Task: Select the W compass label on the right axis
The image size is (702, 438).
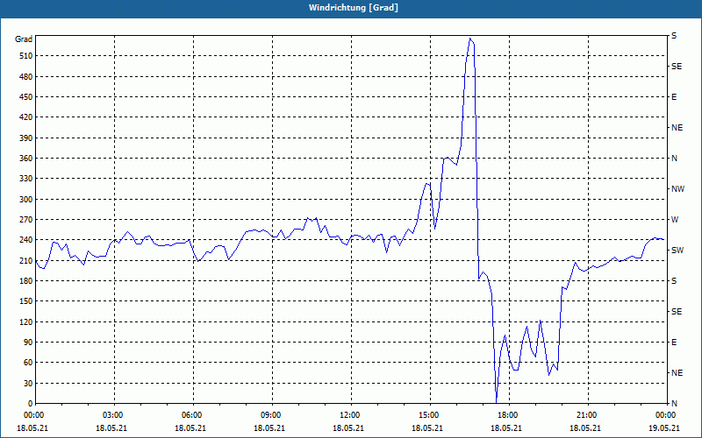Action: pyautogui.click(x=675, y=220)
